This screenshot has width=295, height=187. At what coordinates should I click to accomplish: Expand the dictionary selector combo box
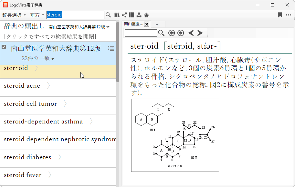point(79,27)
